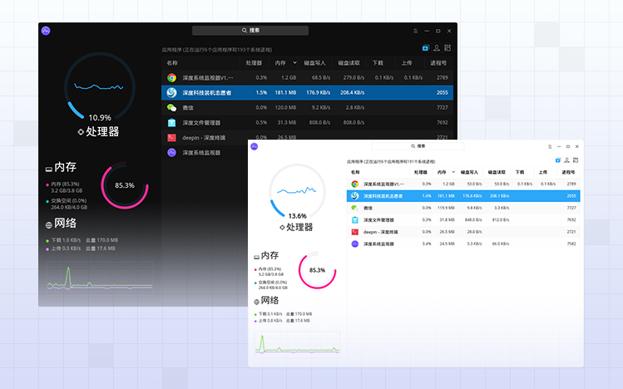The width and height of the screenshot is (623, 389).
Task: Show applications only filter in dark window
Action: pos(426,48)
